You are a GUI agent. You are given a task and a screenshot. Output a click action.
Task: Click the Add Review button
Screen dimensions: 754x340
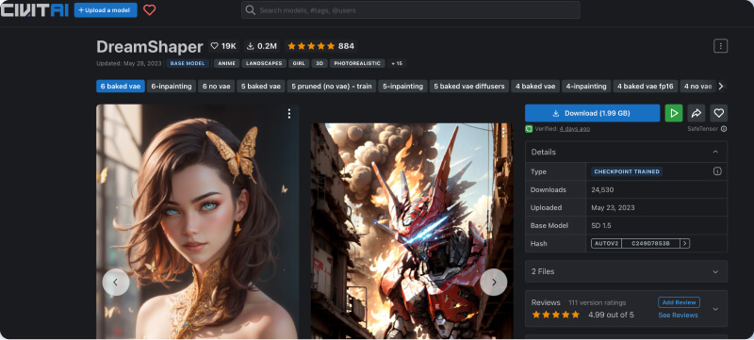pyautogui.click(x=679, y=302)
